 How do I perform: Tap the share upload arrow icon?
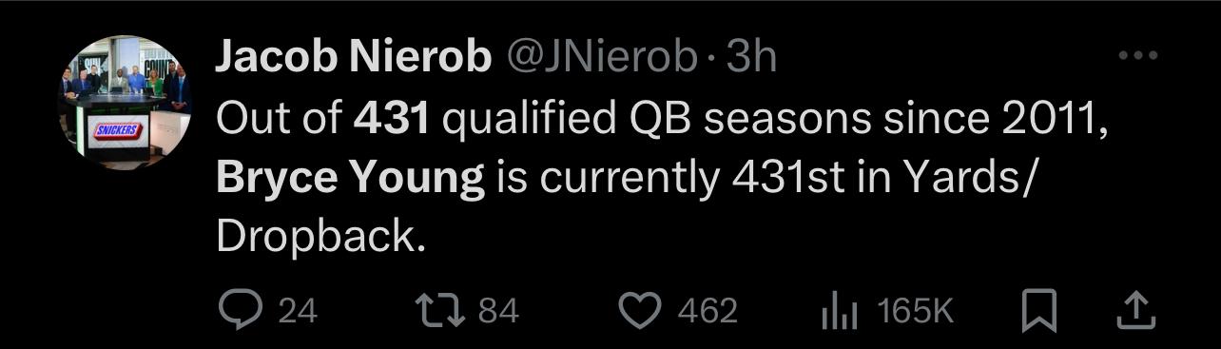[x=1138, y=310]
